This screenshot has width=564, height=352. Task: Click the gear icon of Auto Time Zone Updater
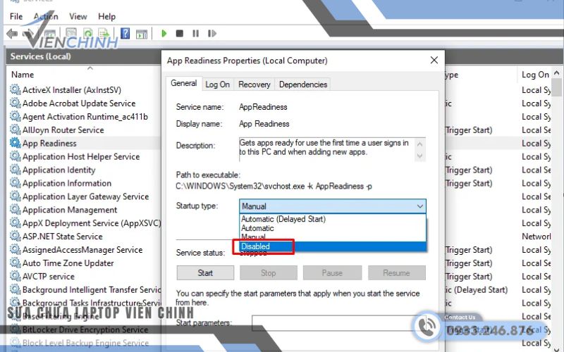pos(15,263)
